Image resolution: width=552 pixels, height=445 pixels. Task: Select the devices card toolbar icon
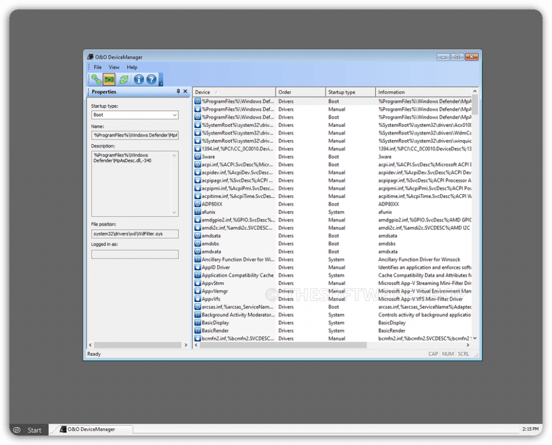109,80
